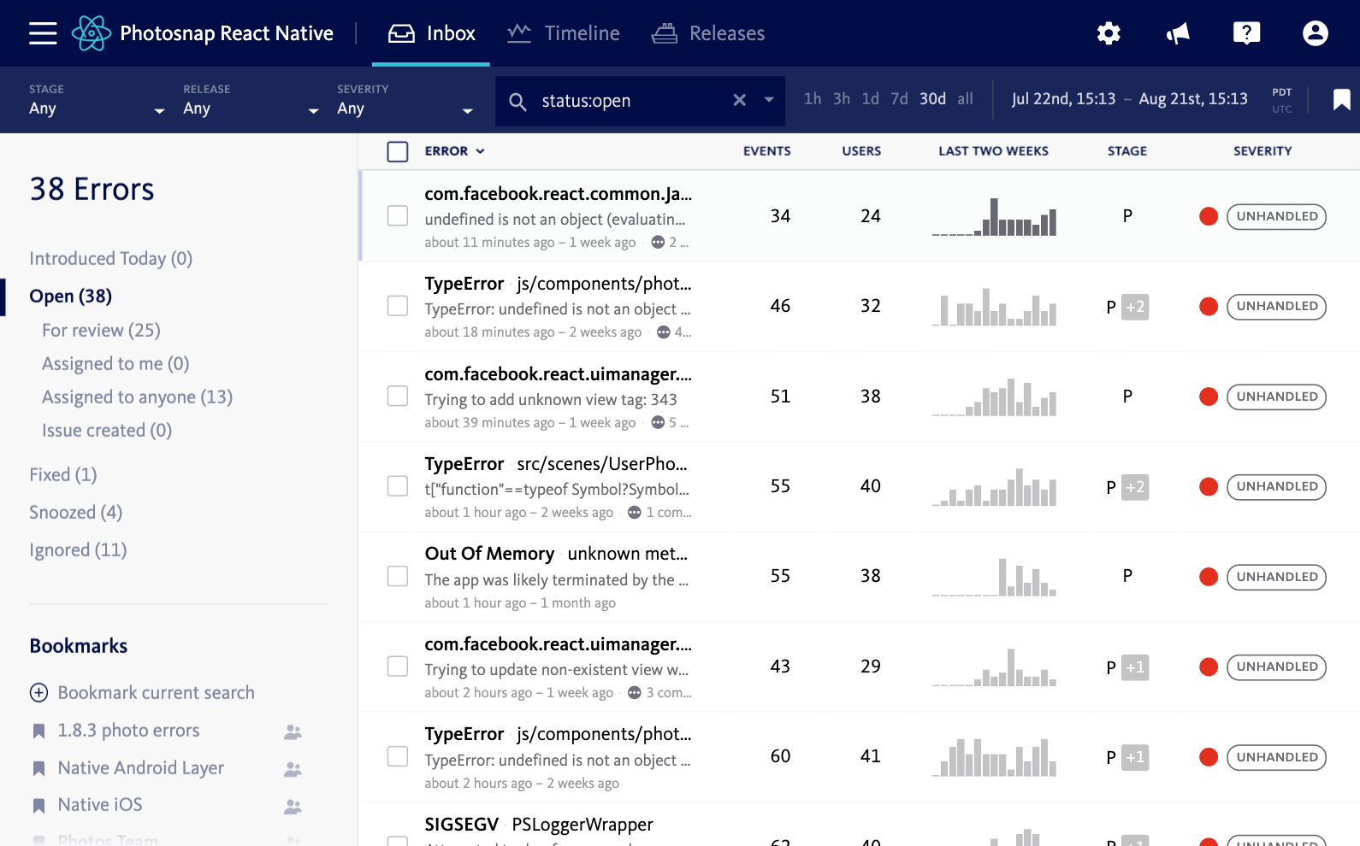Select the 30d time range
The image size is (1360, 846).
click(x=932, y=99)
